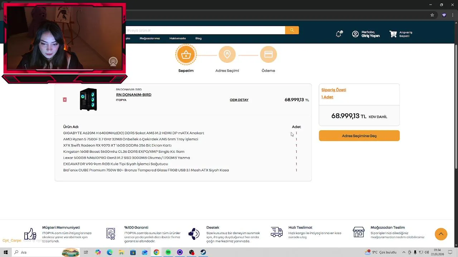Open Microsoft Store from the taskbar
Screen dimensions: 458x257
tap(133, 252)
